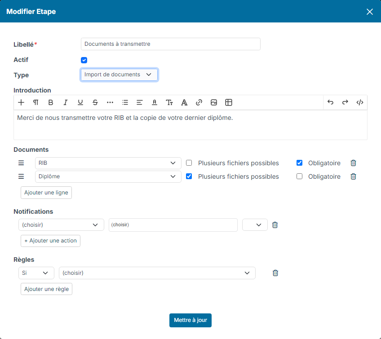381x339 pixels.
Task: Close the Modifier Etape dialog
Action: coord(370,12)
